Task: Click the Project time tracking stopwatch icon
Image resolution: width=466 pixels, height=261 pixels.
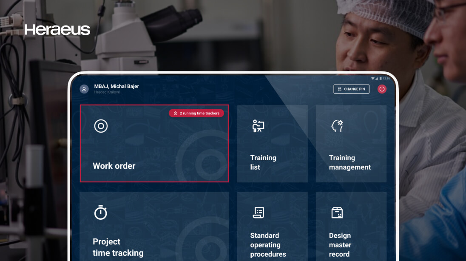Action: tap(101, 213)
